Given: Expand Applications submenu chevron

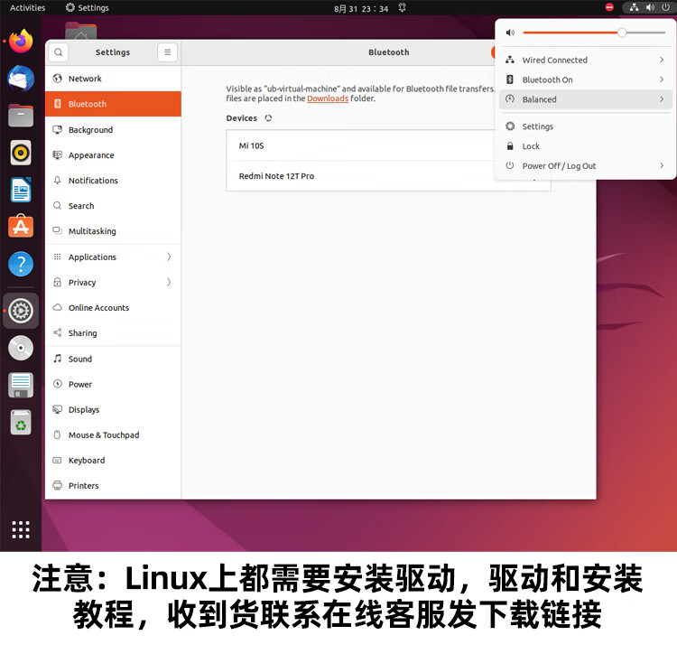Looking at the screenshot, I should [x=169, y=257].
